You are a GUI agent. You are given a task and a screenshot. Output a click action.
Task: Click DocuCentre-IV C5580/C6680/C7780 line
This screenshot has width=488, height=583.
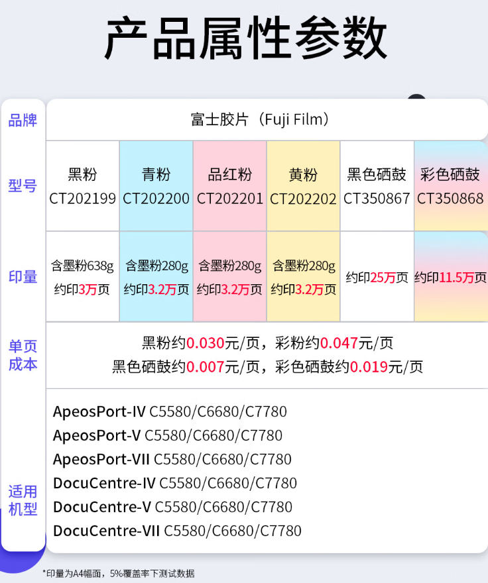(x=175, y=483)
